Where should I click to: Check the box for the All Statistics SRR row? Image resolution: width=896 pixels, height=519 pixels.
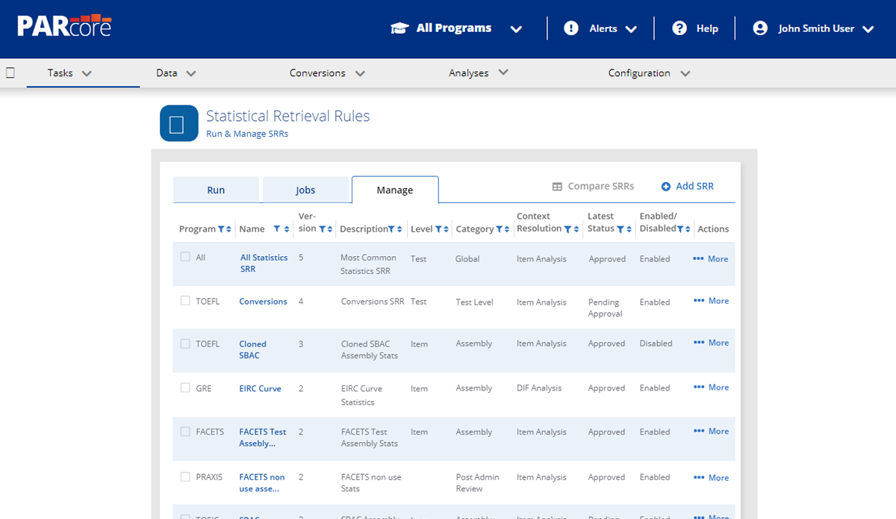(185, 257)
